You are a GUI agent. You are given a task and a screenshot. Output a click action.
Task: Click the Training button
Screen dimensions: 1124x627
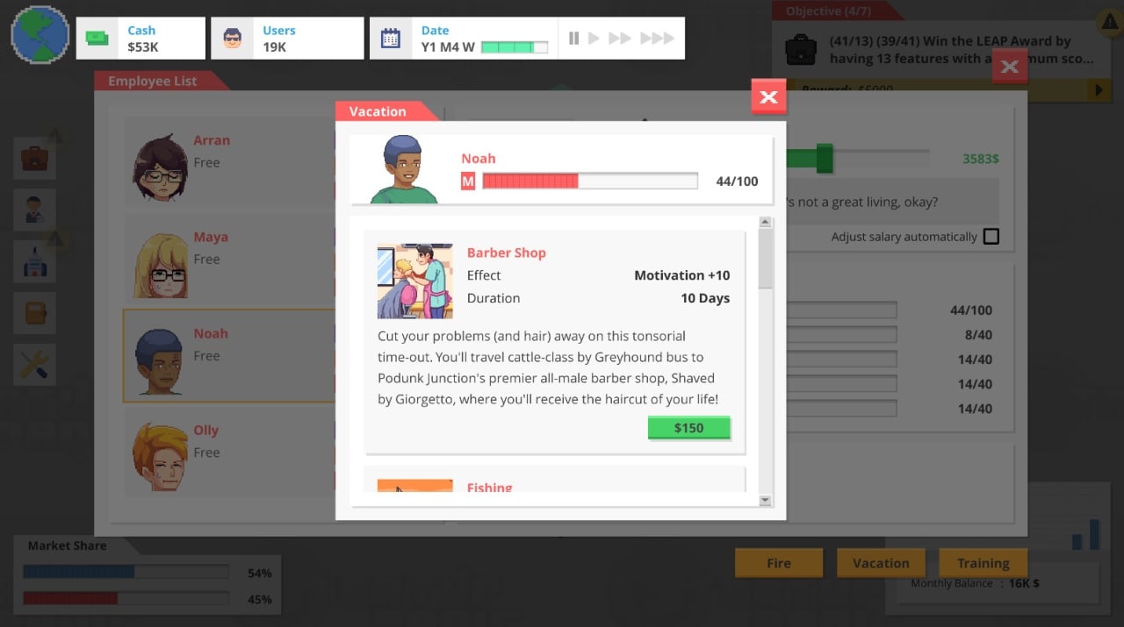[983, 563]
